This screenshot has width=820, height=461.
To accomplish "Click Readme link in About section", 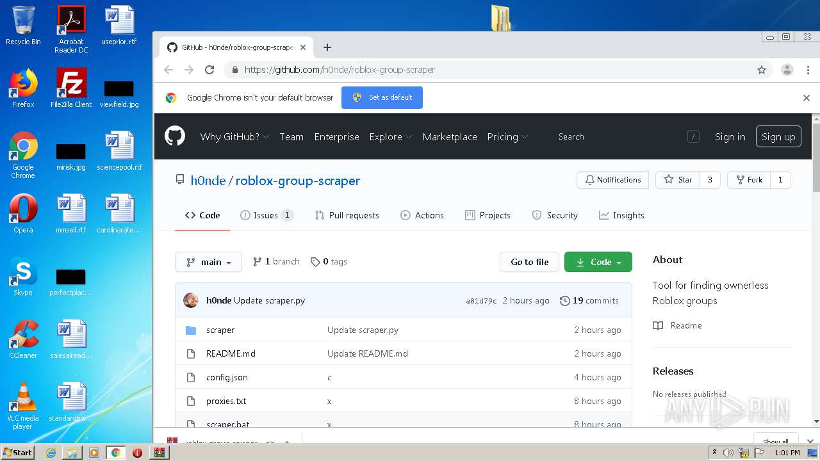I will 678,325.
